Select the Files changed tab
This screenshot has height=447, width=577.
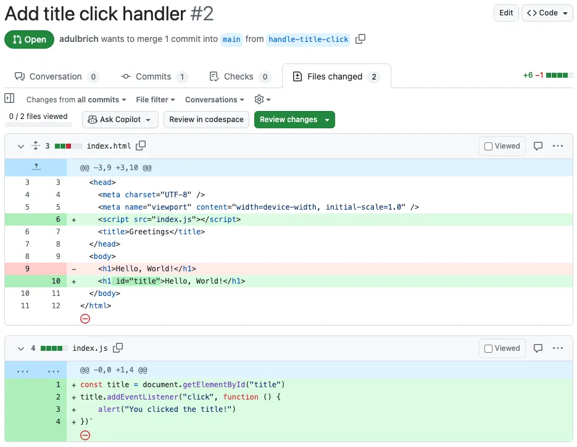336,76
